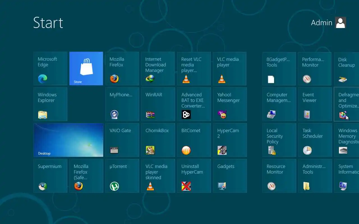This screenshot has height=224, width=359.
Task: Launch the Supermium browser tile
Action: [x=50, y=176]
